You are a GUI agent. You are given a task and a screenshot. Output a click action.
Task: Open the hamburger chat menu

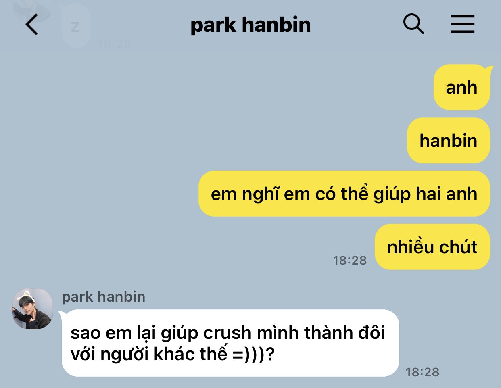click(x=462, y=24)
